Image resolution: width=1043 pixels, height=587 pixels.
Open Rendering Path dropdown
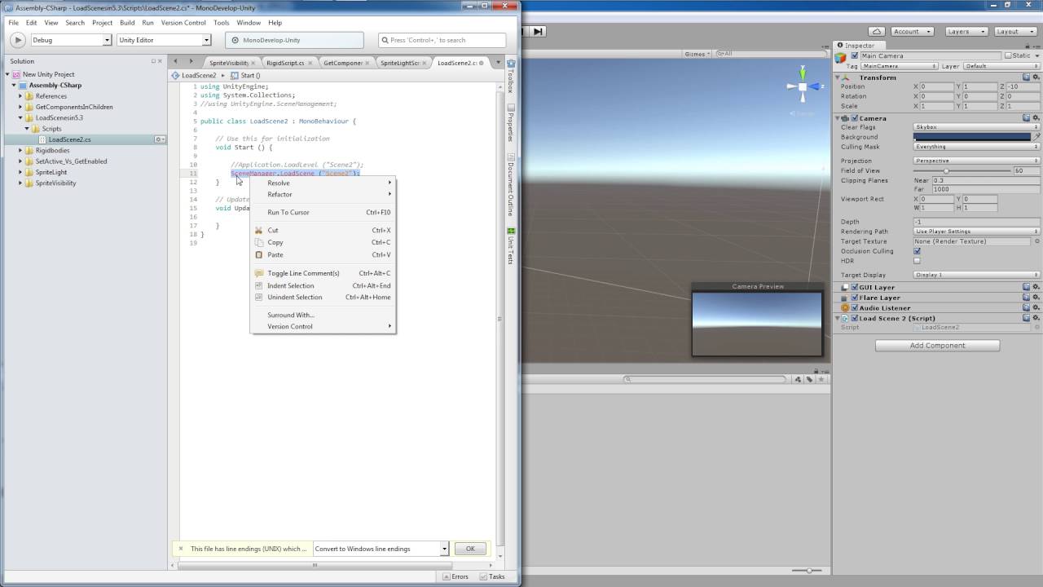(976, 232)
